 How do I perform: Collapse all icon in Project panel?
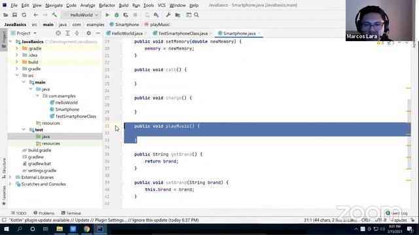coord(77,33)
